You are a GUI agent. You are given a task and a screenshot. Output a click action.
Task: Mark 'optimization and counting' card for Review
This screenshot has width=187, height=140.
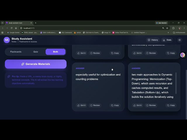tap(95, 105)
